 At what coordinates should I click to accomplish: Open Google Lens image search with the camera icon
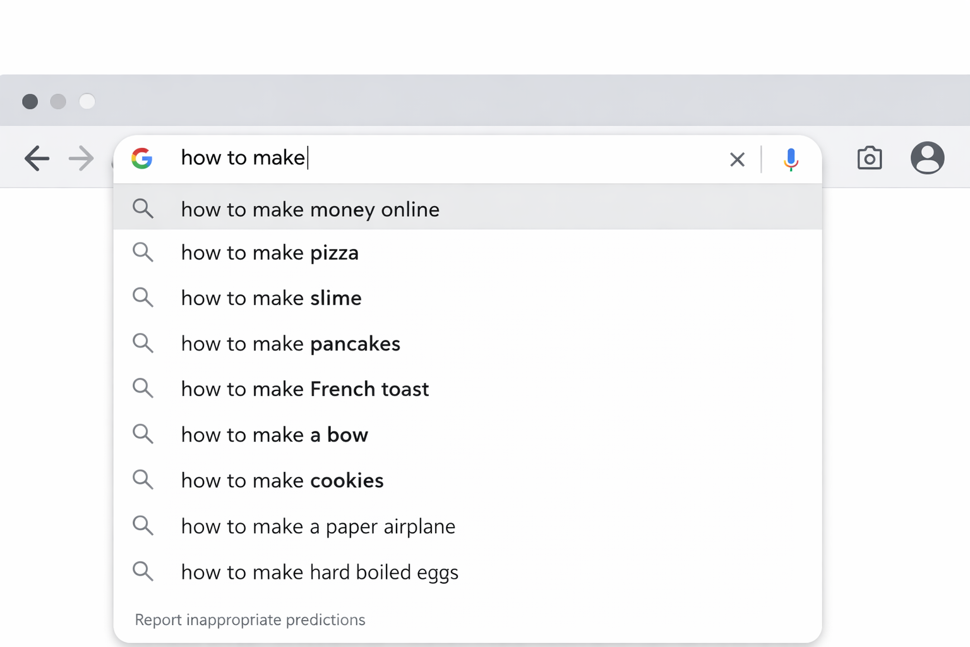(x=869, y=158)
